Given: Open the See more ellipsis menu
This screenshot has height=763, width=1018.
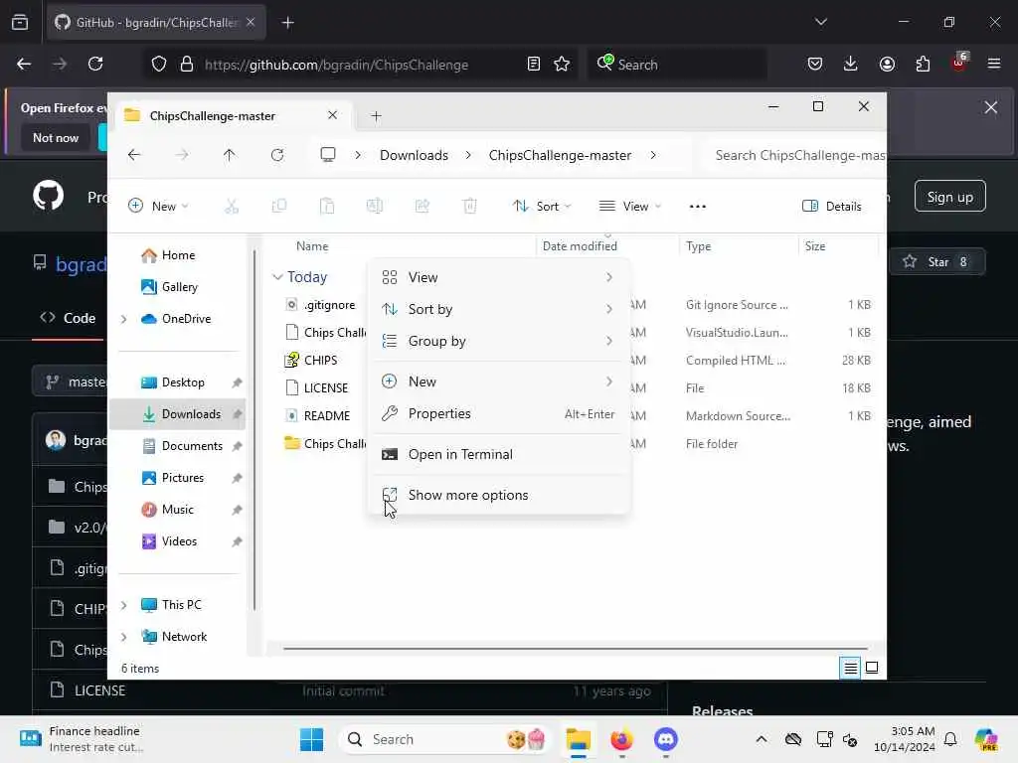Looking at the screenshot, I should [697, 207].
